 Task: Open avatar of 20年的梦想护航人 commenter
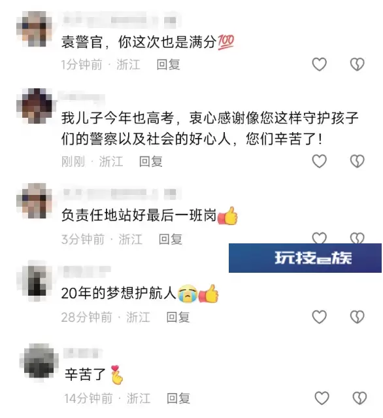coord(36,281)
